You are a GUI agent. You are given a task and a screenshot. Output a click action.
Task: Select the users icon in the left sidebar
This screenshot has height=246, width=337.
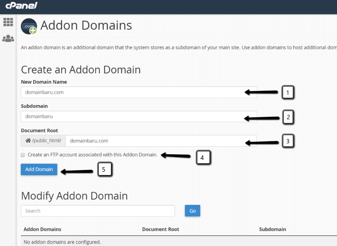coord(8,39)
